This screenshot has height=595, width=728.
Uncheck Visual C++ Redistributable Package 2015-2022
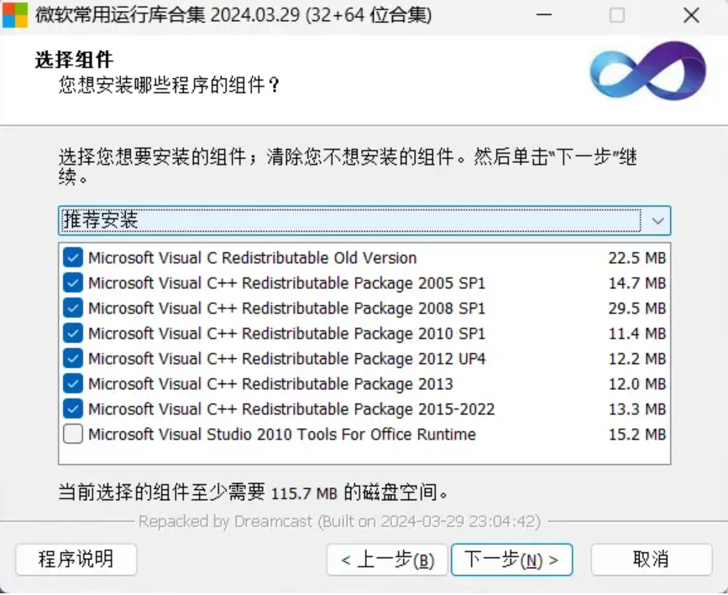click(x=73, y=409)
